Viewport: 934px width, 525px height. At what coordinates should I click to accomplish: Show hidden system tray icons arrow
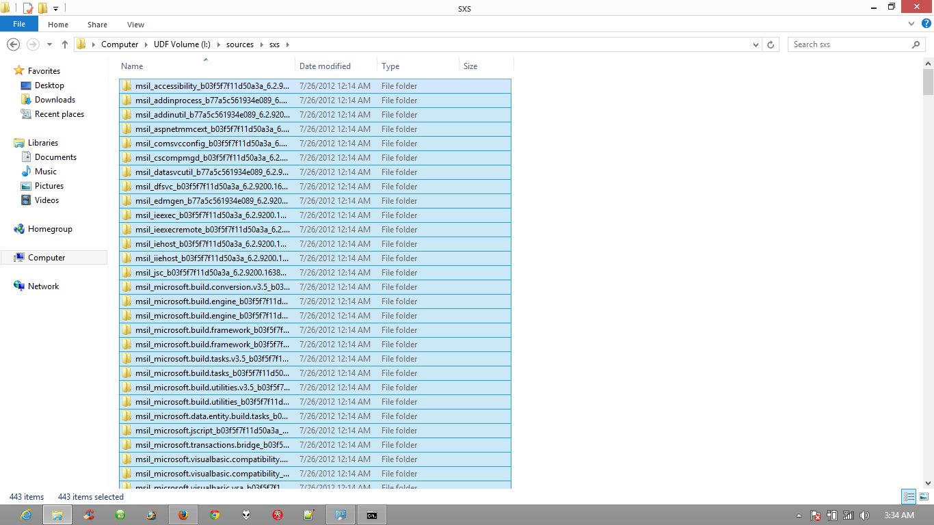(x=799, y=515)
